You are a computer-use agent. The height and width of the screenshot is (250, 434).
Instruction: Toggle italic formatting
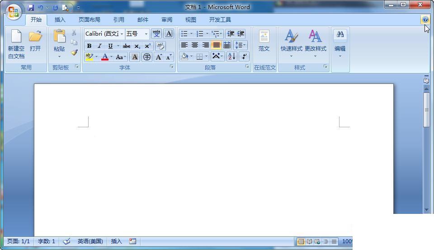[x=99, y=46]
